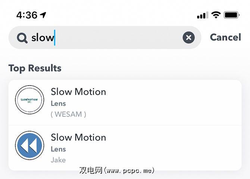Tap the magnifying glass search icon
This screenshot has height=179, width=250.
pyautogui.click(x=22, y=38)
